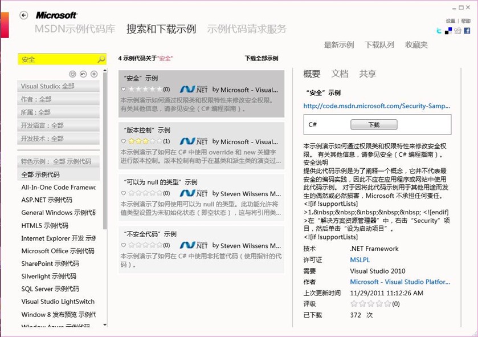Click the .NET logo on "安全" 示例 card
Viewport: 478px width, 337px height.
[x=194, y=90]
